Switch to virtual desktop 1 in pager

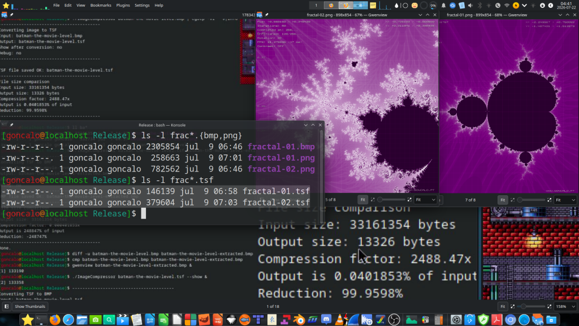tap(316, 5)
